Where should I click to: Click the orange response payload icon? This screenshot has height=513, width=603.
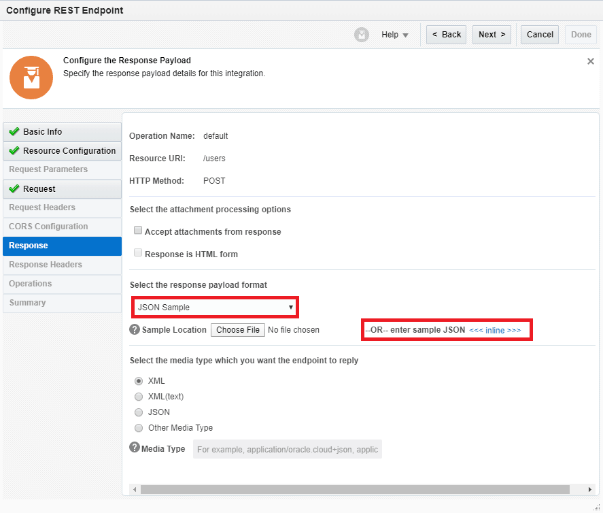tap(31, 78)
